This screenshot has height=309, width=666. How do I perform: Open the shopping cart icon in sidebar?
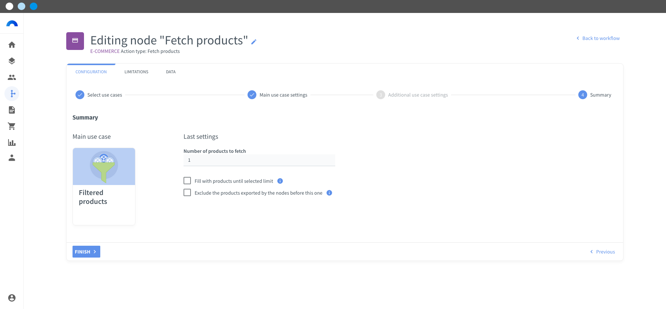[12, 126]
